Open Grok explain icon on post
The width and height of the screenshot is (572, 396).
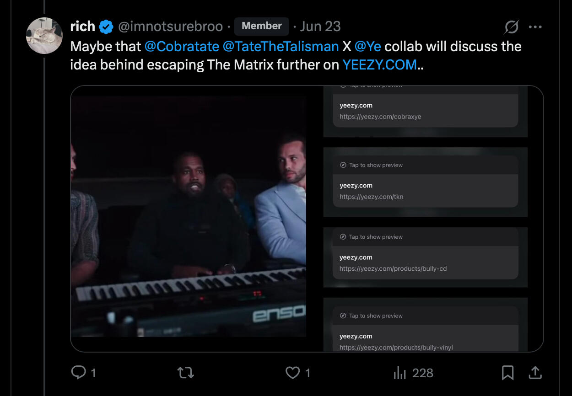[511, 27]
